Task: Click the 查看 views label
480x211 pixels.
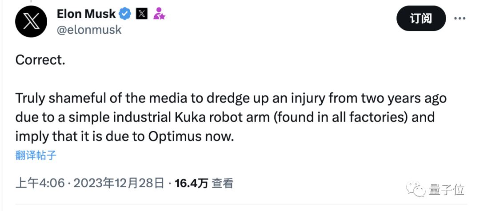Action: tap(222, 183)
